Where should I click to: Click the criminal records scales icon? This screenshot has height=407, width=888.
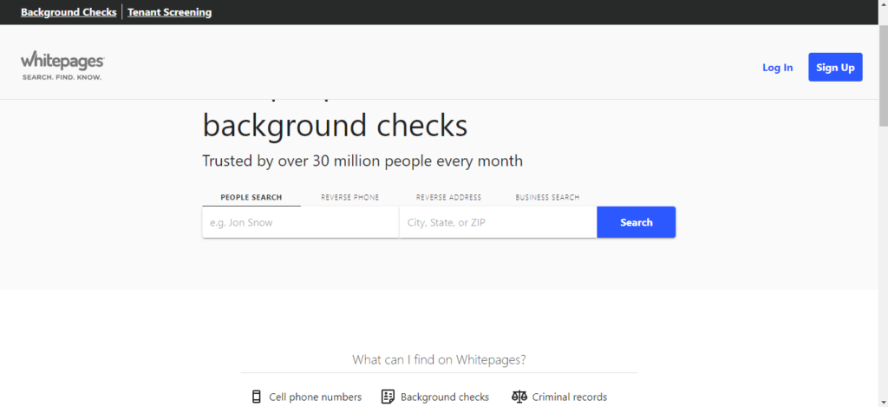[519, 397]
